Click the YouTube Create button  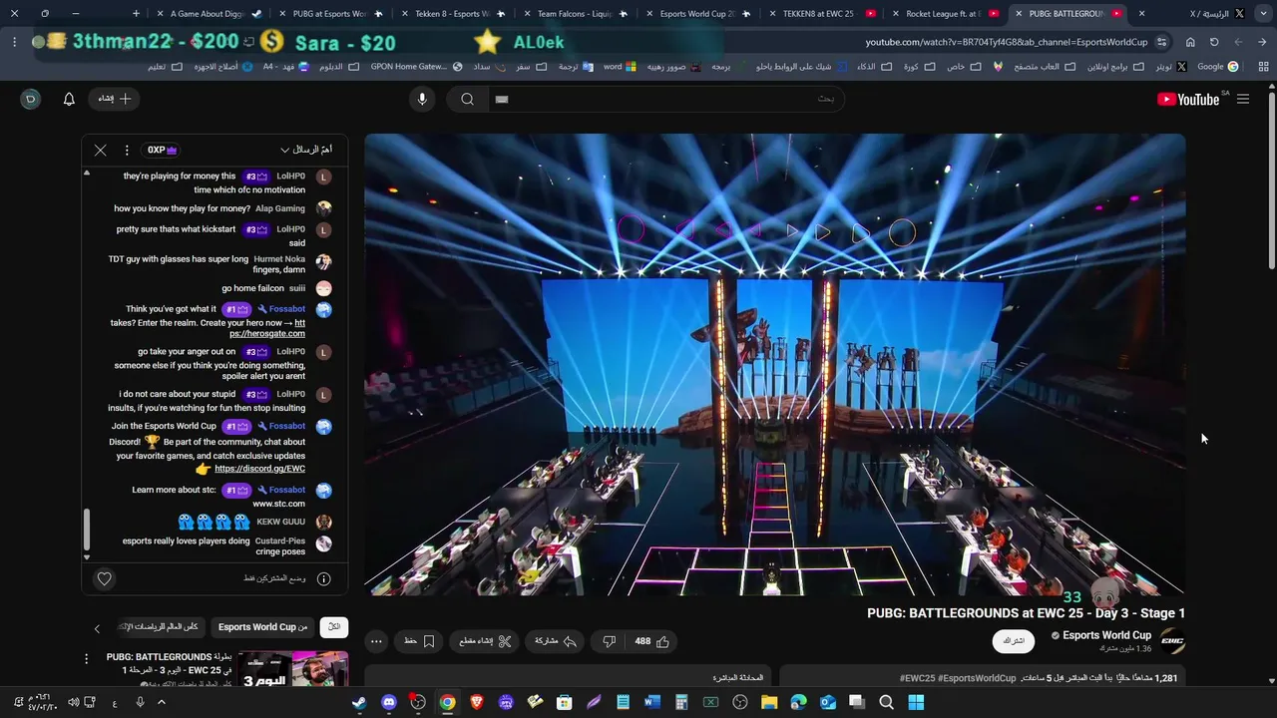tap(114, 99)
